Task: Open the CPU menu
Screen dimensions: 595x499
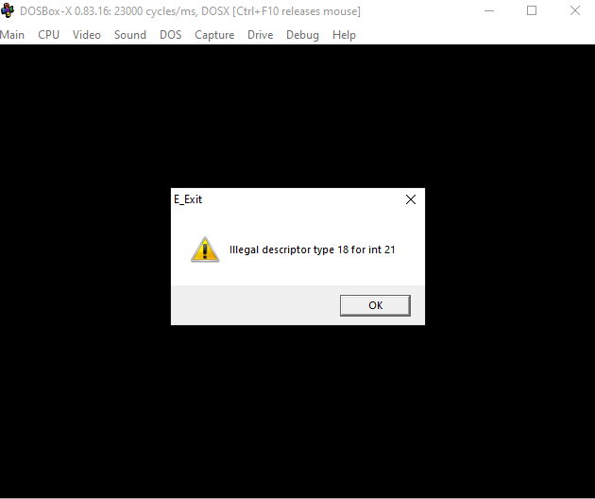Action: pos(48,35)
